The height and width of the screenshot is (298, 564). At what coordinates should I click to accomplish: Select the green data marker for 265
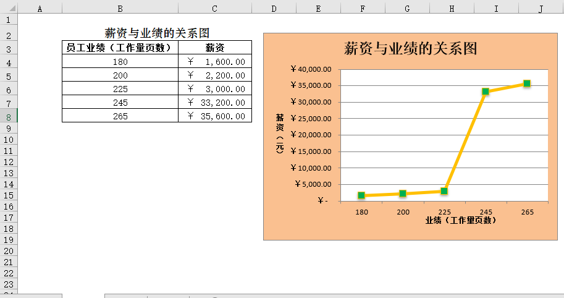[x=527, y=83]
